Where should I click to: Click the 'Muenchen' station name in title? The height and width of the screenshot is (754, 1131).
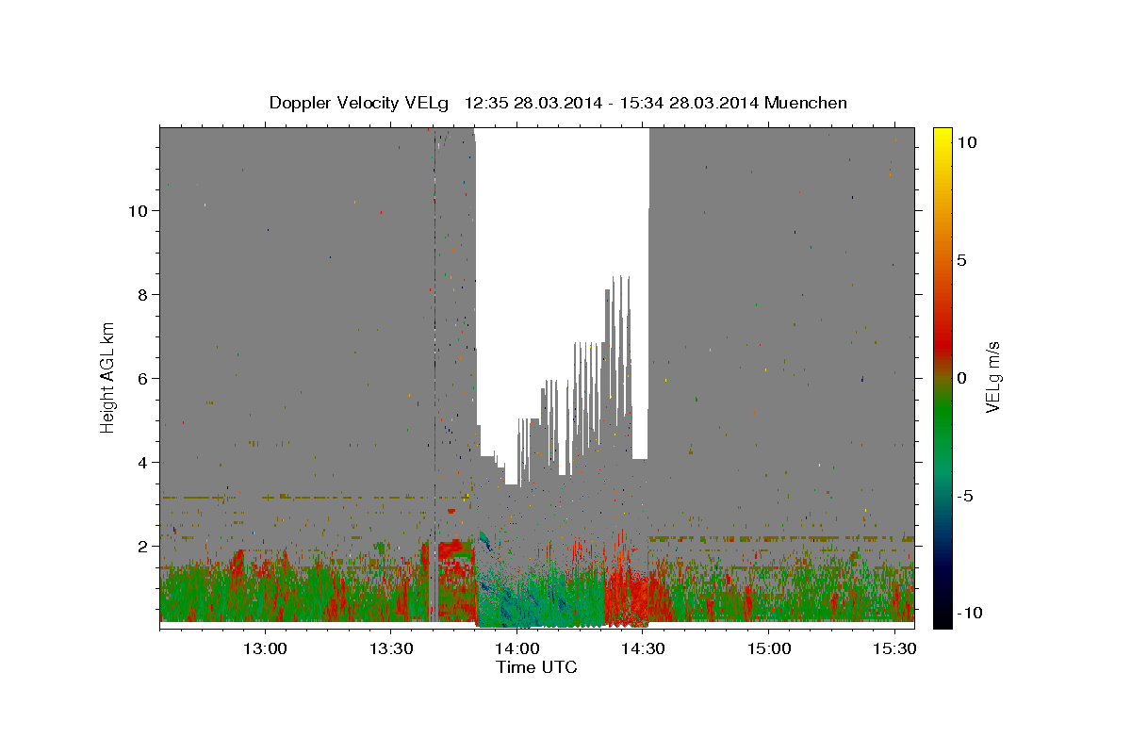pyautogui.click(x=806, y=103)
